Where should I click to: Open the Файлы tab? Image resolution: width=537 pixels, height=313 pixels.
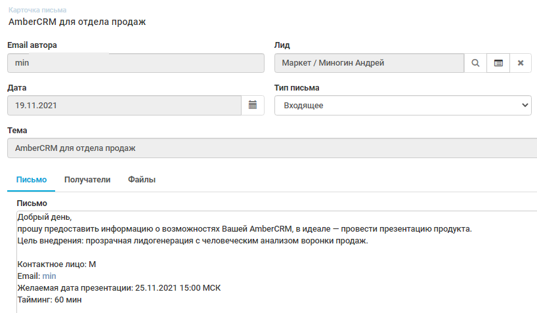(142, 180)
